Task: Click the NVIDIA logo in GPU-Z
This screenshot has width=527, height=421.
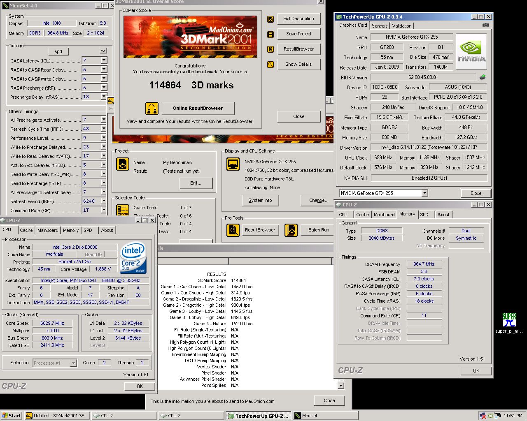Action: click(x=472, y=52)
